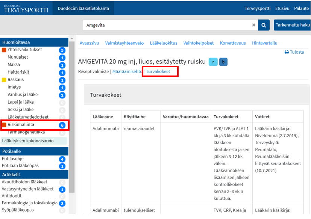Select Seksi ja lääke in the sidebar
This screenshot has height=219, width=311.
click(x=21, y=110)
